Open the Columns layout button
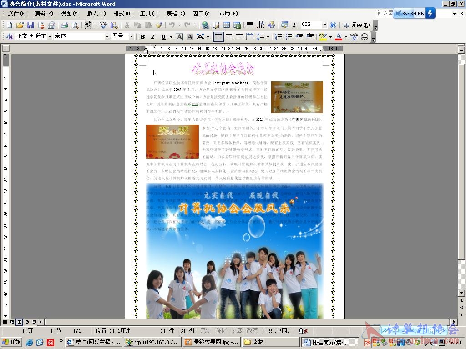 250,25
